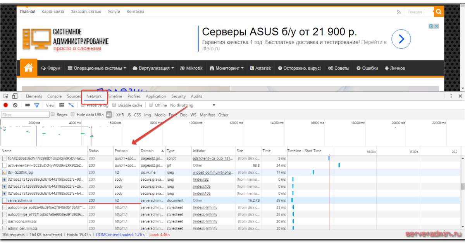
Task: Open the network filter funnel icon
Action: click(x=36, y=105)
